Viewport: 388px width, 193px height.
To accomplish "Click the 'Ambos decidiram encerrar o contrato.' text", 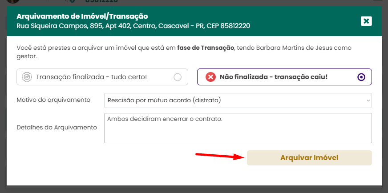I will point(165,119).
